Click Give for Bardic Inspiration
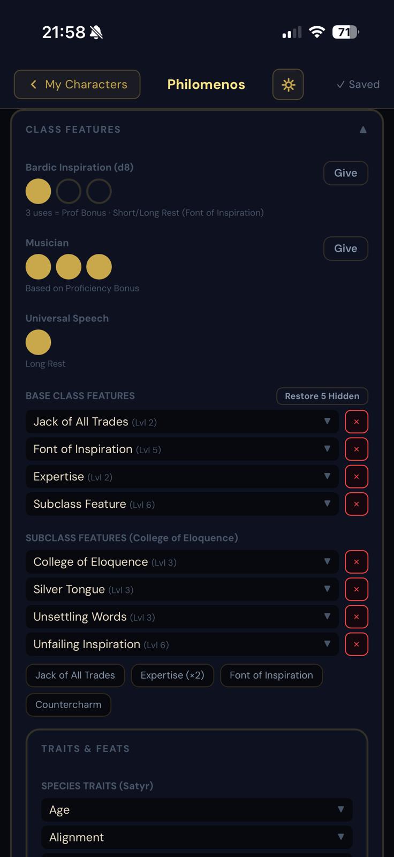 [345, 173]
